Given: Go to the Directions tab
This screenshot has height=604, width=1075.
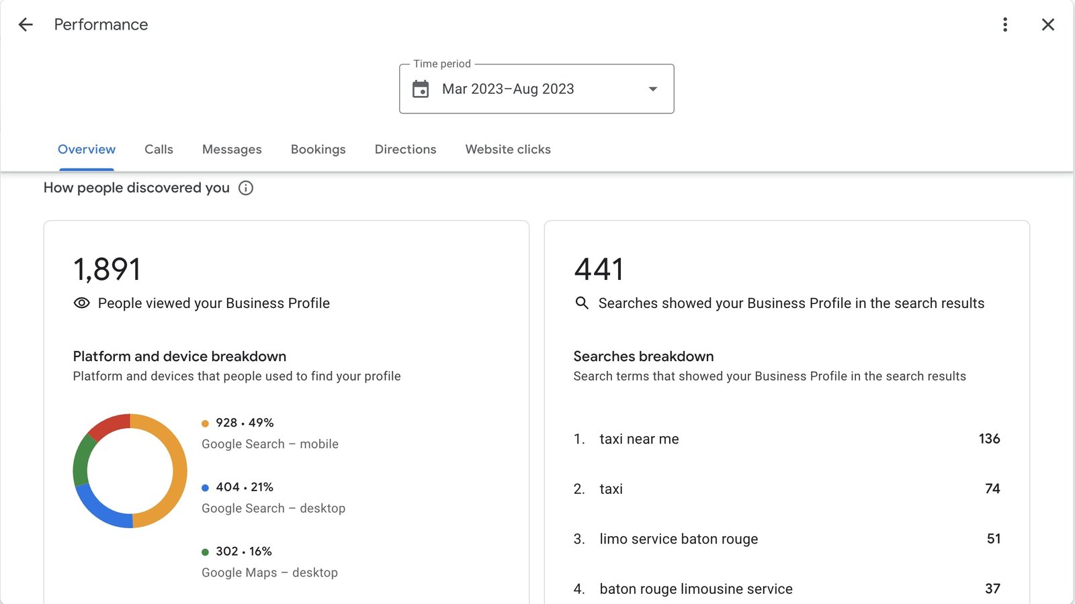Looking at the screenshot, I should [405, 149].
